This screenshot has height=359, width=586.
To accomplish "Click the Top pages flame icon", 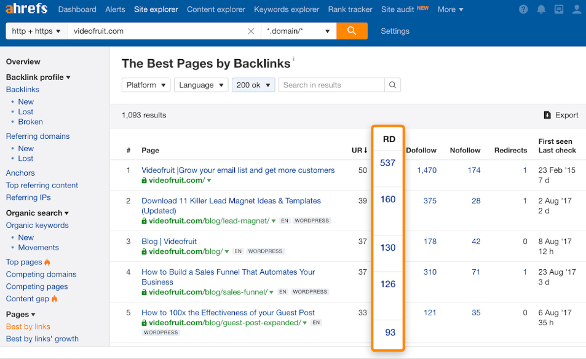I will pos(47,262).
